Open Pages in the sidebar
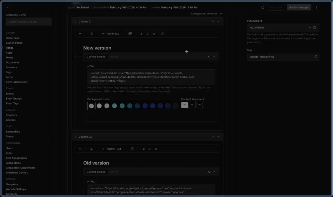The image size is (333, 197). (x=10, y=48)
